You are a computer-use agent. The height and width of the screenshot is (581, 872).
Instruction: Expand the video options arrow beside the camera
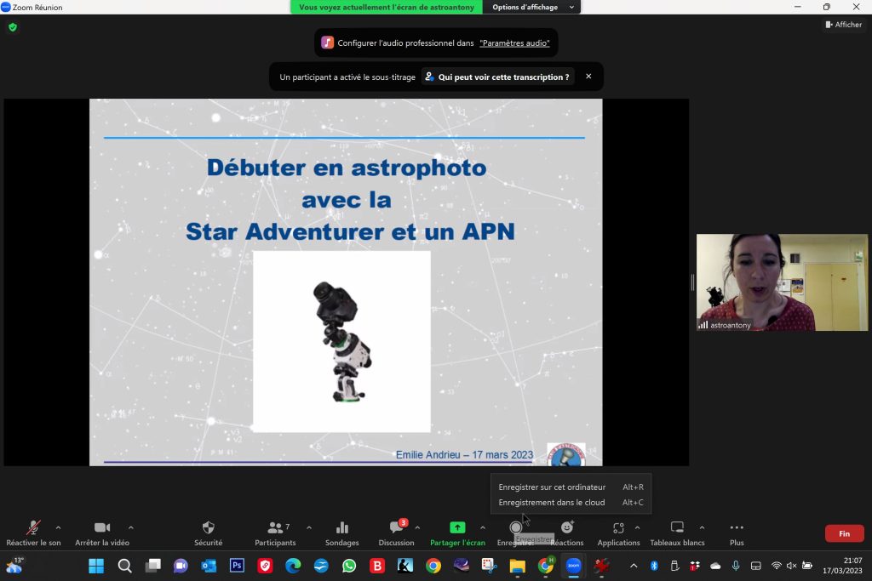click(x=130, y=527)
